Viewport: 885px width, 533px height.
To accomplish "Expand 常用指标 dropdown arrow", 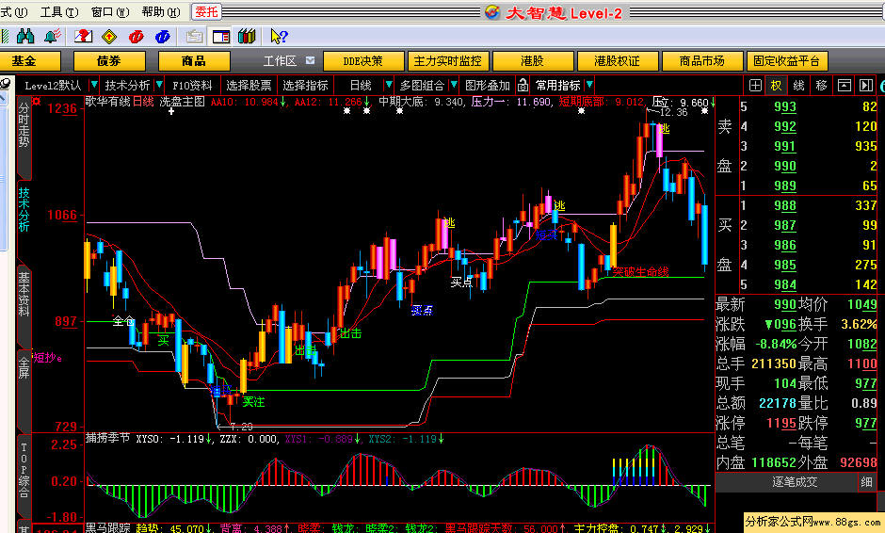I will [x=589, y=85].
